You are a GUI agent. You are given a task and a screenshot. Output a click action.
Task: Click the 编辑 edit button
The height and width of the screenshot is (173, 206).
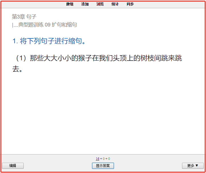13,166
